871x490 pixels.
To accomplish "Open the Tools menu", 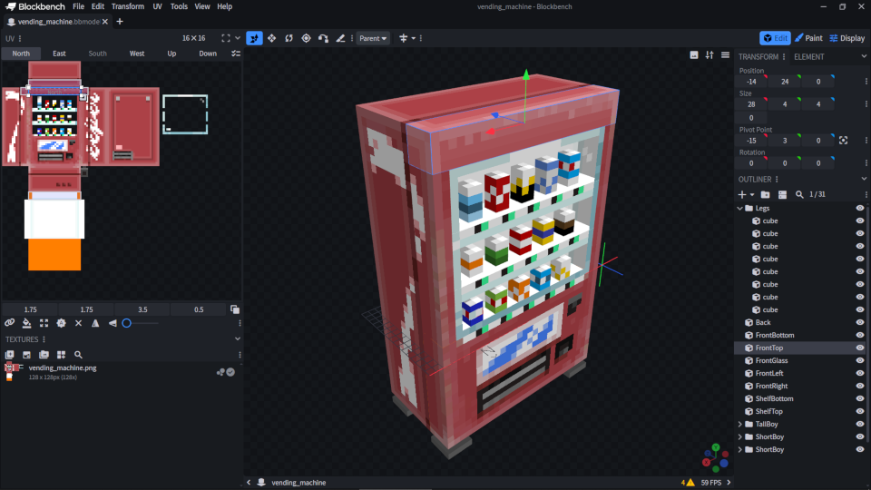I will click(x=179, y=6).
